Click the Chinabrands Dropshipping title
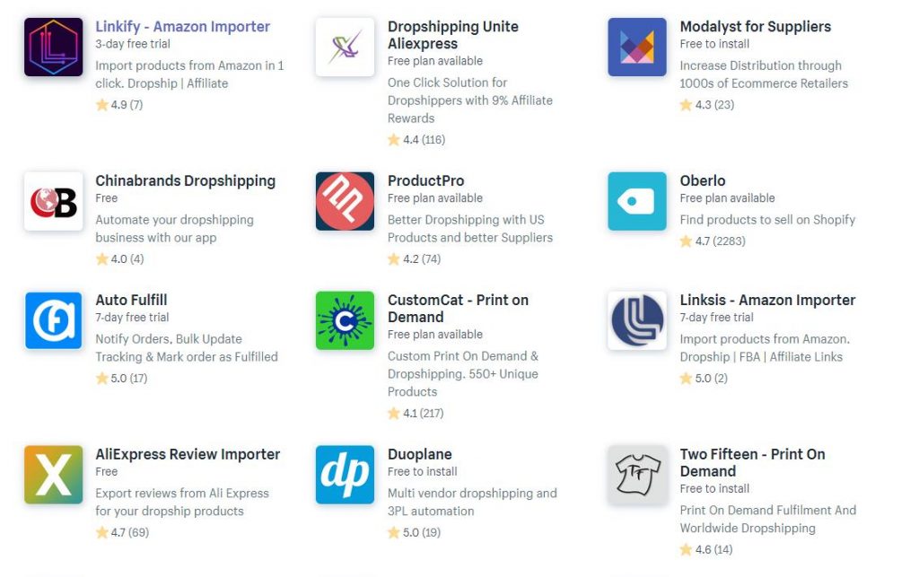 [185, 181]
